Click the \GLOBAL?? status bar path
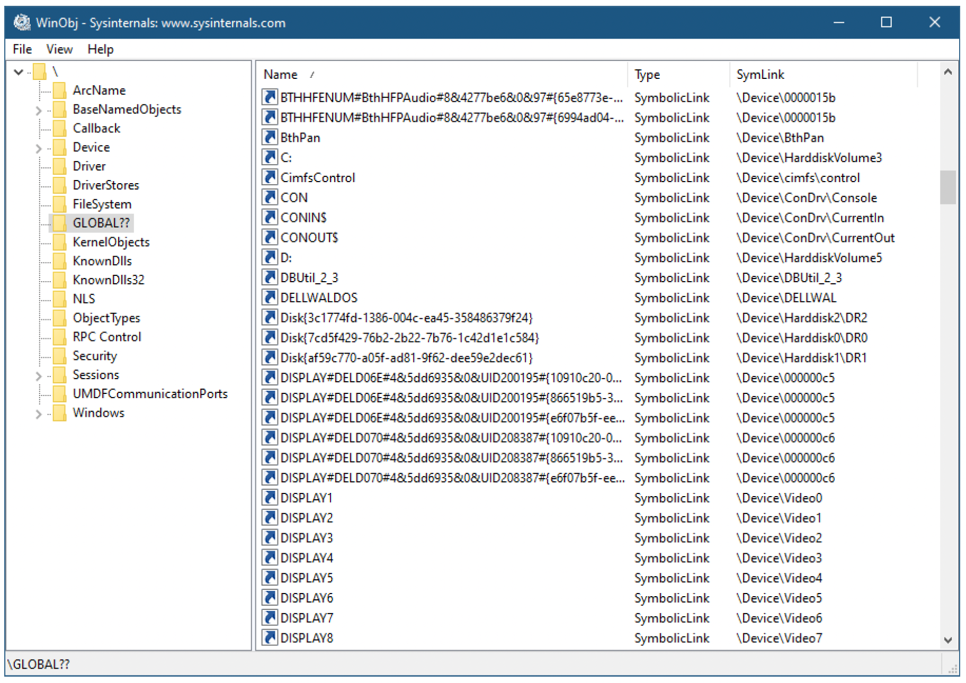 tap(39, 664)
